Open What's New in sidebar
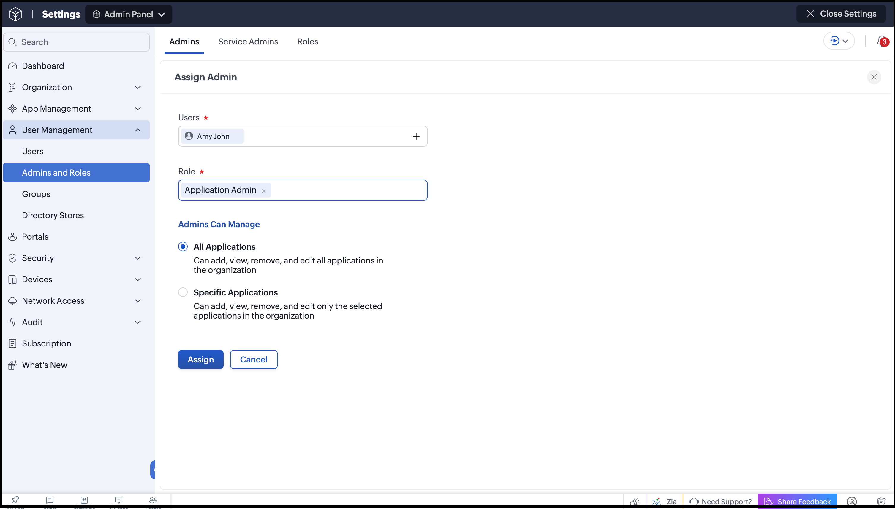 76,365
